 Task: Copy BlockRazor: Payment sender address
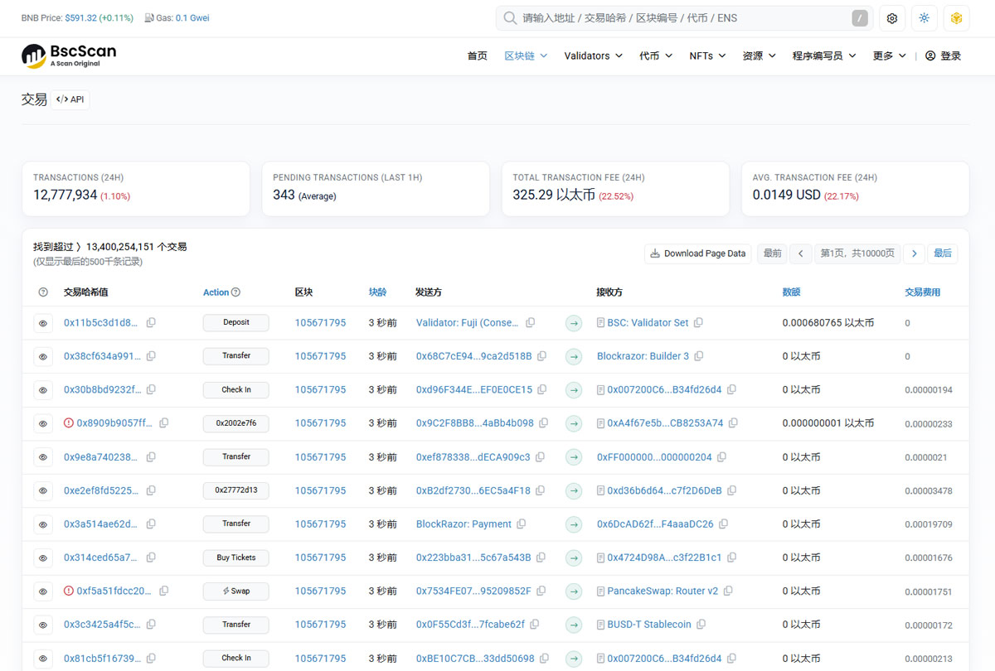click(522, 524)
